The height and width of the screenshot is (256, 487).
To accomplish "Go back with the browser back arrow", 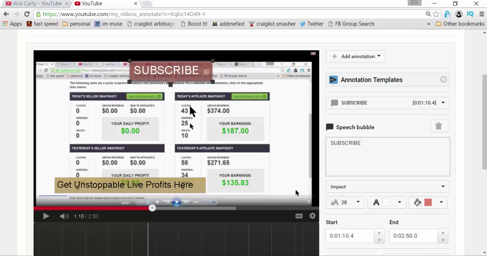I will tap(6, 14).
